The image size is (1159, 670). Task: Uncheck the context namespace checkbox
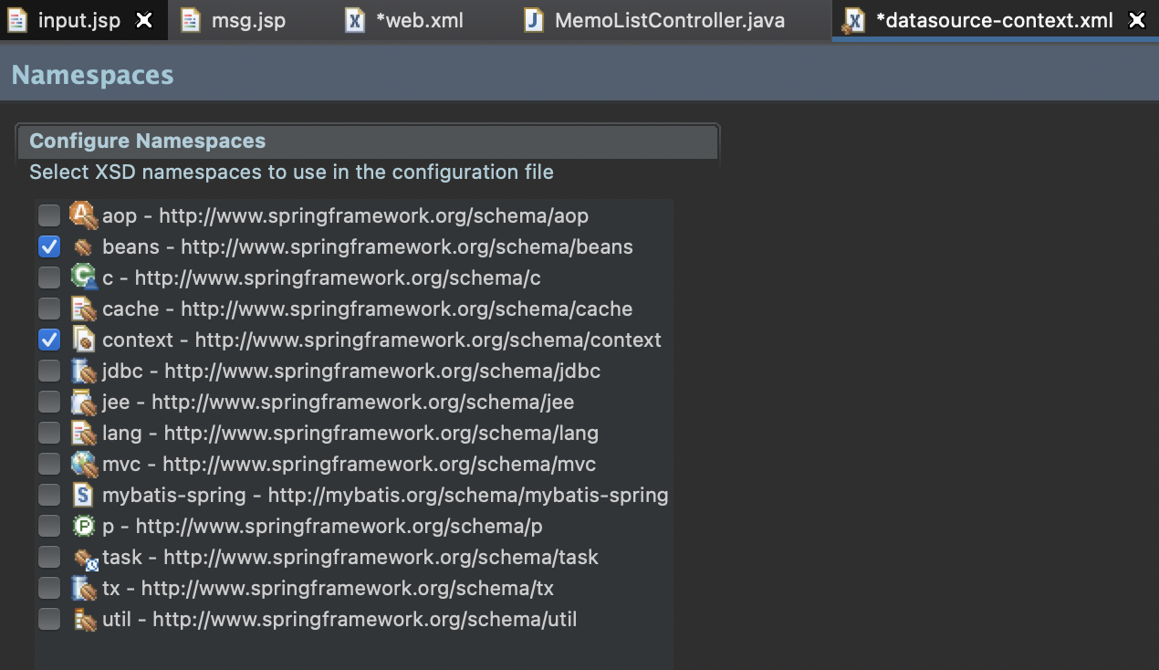[49, 340]
